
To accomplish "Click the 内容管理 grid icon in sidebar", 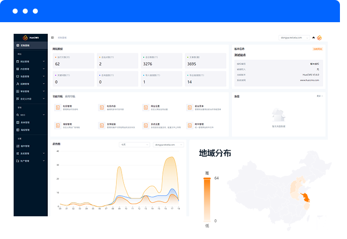I will (x=18, y=69).
